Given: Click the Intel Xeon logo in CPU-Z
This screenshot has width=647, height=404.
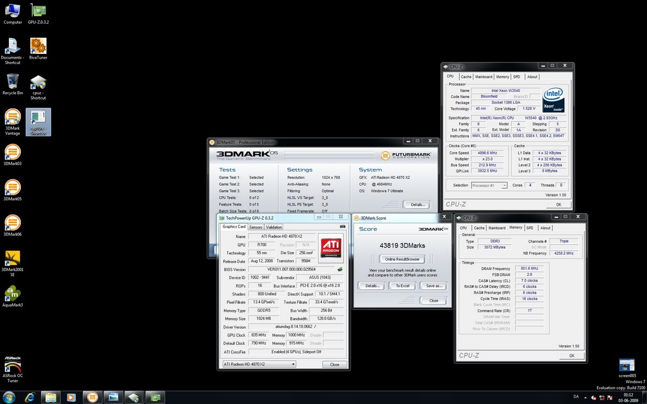Looking at the screenshot, I should 553,99.
